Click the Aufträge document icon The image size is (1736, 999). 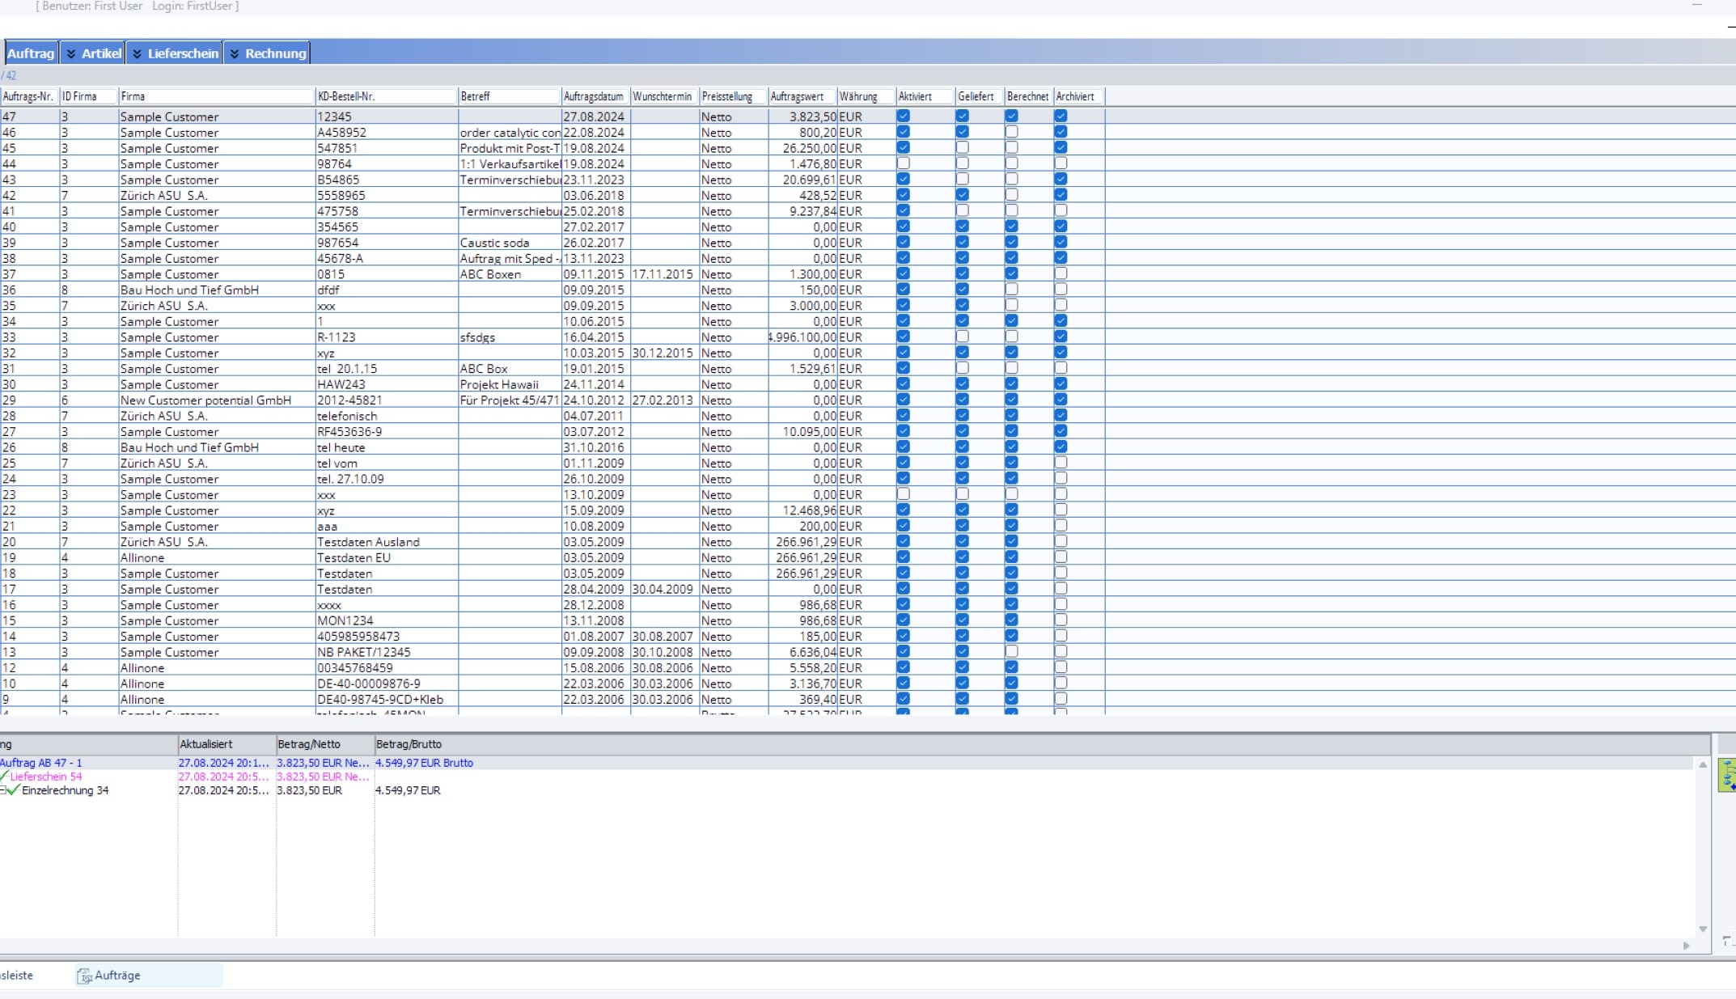84,976
